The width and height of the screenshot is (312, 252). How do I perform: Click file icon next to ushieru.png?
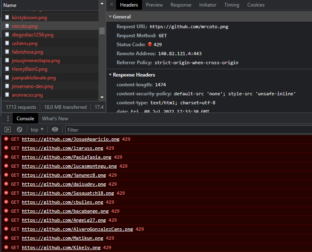[x=7, y=43]
